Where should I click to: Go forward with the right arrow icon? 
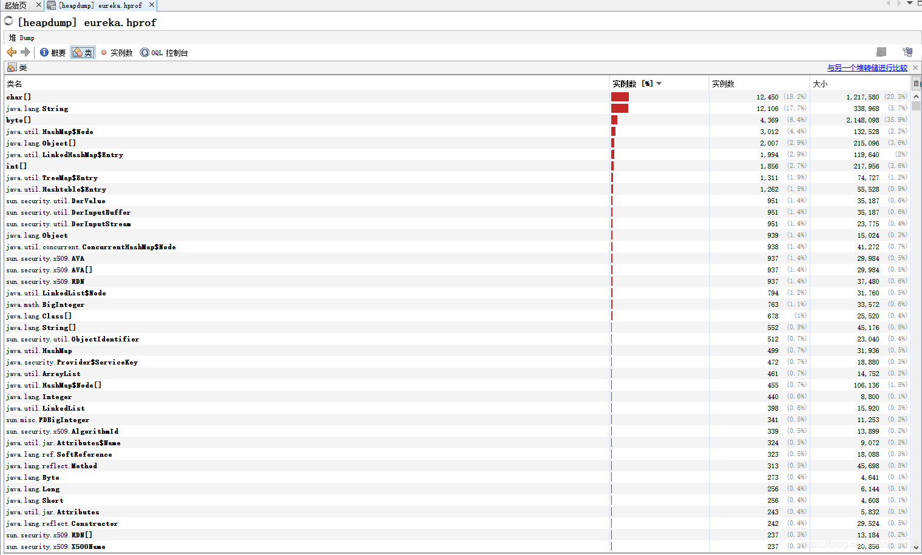tap(25, 52)
